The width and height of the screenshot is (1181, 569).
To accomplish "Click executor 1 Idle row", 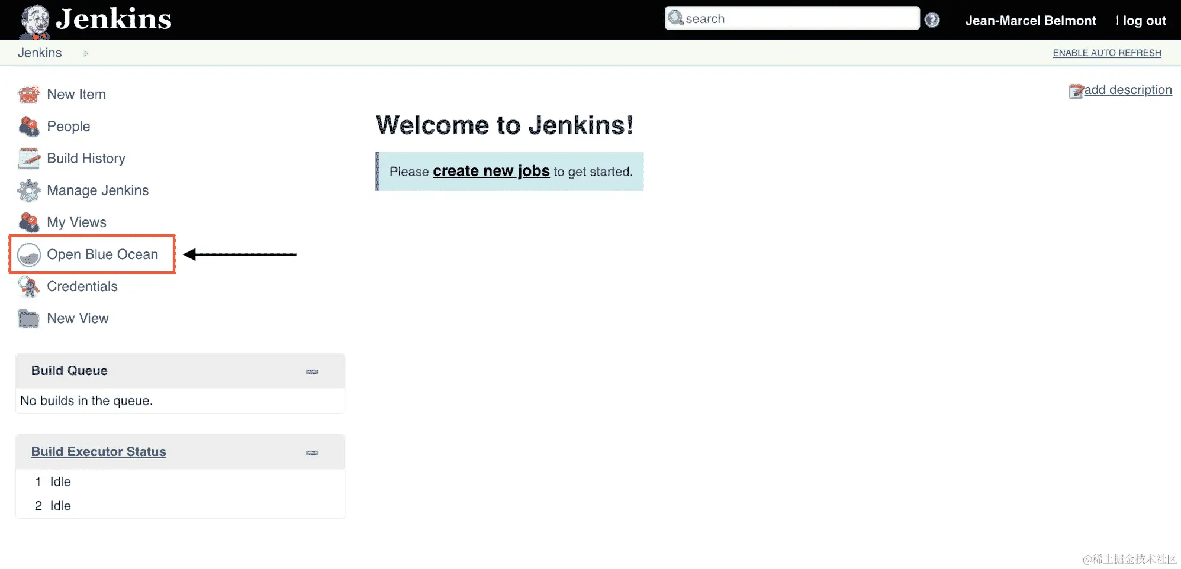I will (x=180, y=481).
